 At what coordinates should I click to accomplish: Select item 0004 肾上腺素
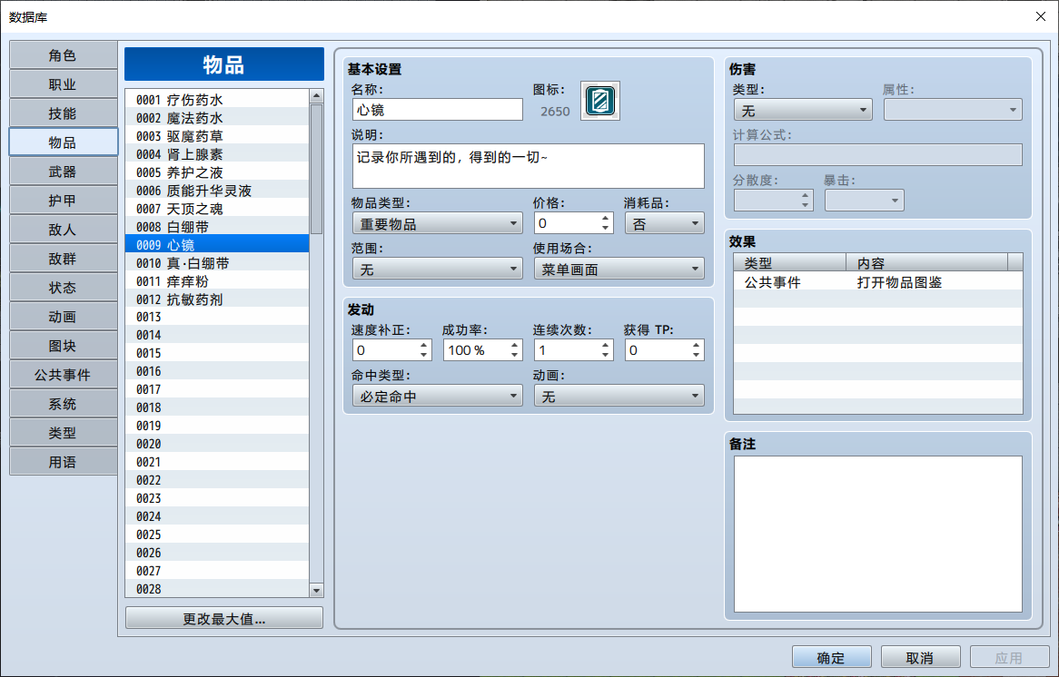pyautogui.click(x=217, y=154)
